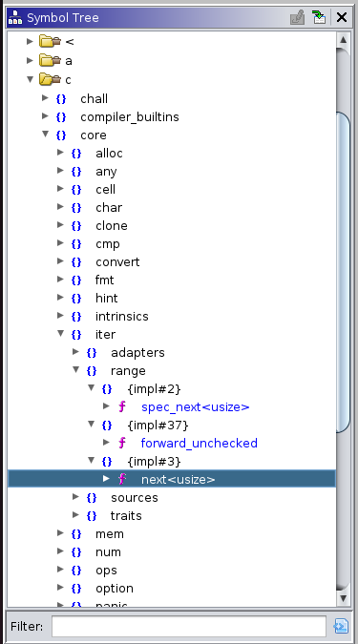Image resolution: width=358 pixels, height=644 pixels.
Task: Expand the next<usize> function node
Action: click(106, 479)
